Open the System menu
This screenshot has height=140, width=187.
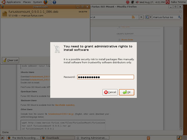pyautogui.click(x=37, y=2)
